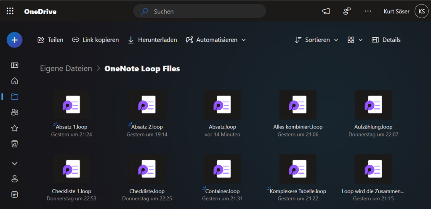Click the Absatz 2.loop file name
This screenshot has width=431, height=209.
[x=147, y=127]
